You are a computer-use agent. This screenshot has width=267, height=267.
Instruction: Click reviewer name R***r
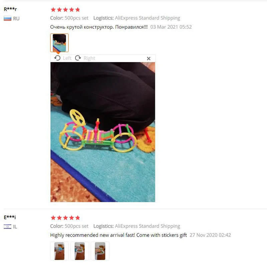[10, 9]
